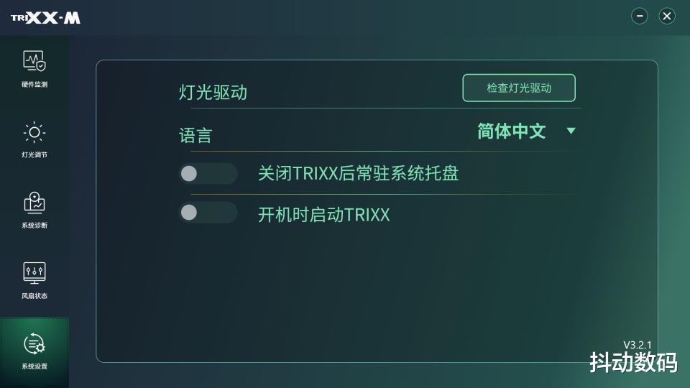This screenshot has height=388, width=690.
Task: Click the 风扇状态 fan sliders icon
Action: [x=34, y=272]
